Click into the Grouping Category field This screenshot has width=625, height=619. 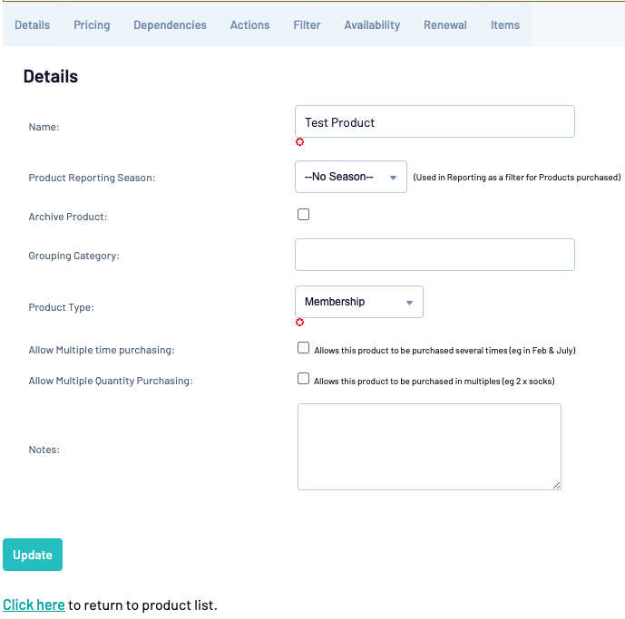tap(435, 255)
